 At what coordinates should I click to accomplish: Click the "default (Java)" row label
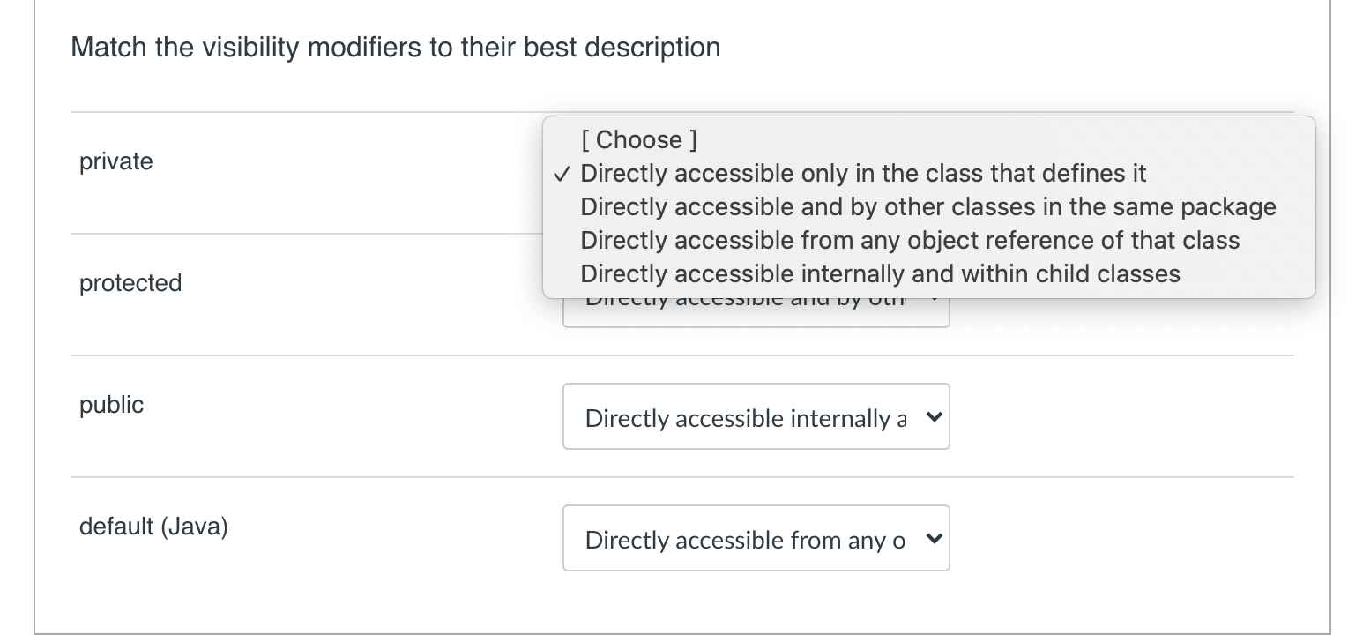click(153, 526)
